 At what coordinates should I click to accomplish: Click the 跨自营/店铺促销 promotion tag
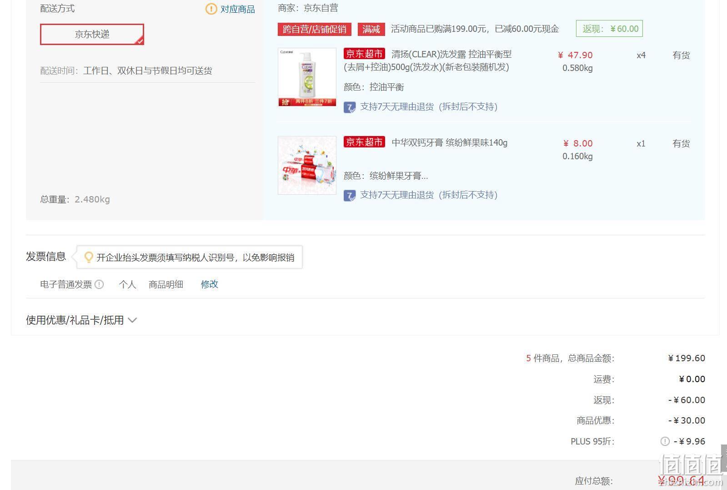(x=315, y=29)
